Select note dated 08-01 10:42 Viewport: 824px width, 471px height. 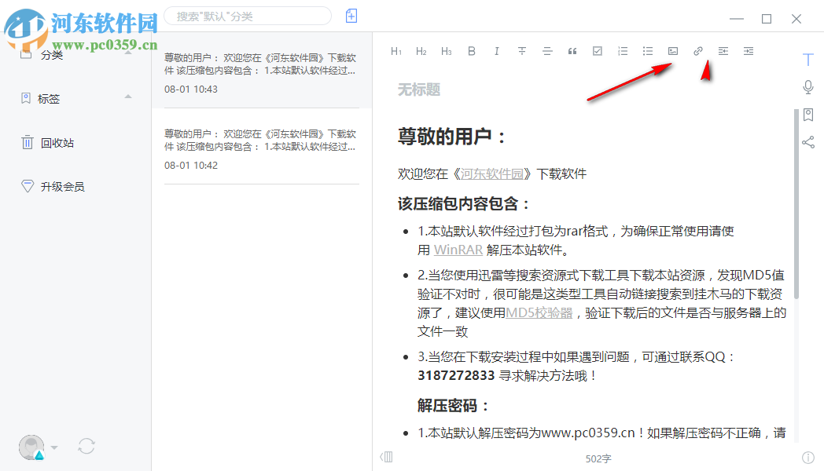[x=261, y=147]
